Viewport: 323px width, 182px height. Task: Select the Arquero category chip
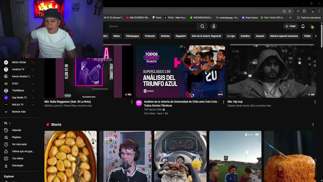(260, 36)
